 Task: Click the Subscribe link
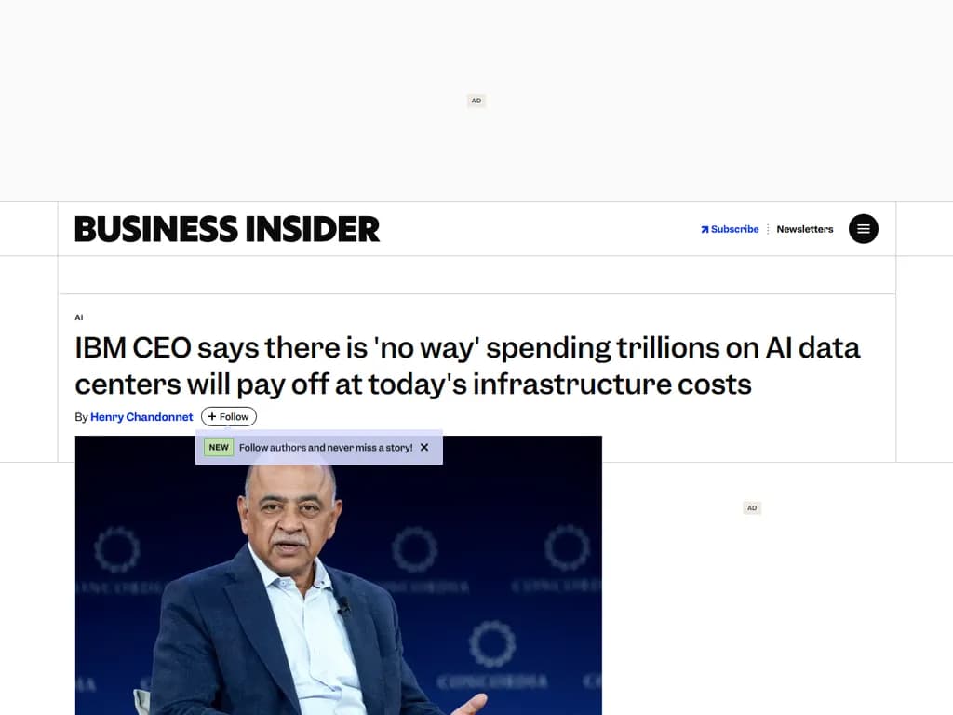(734, 228)
